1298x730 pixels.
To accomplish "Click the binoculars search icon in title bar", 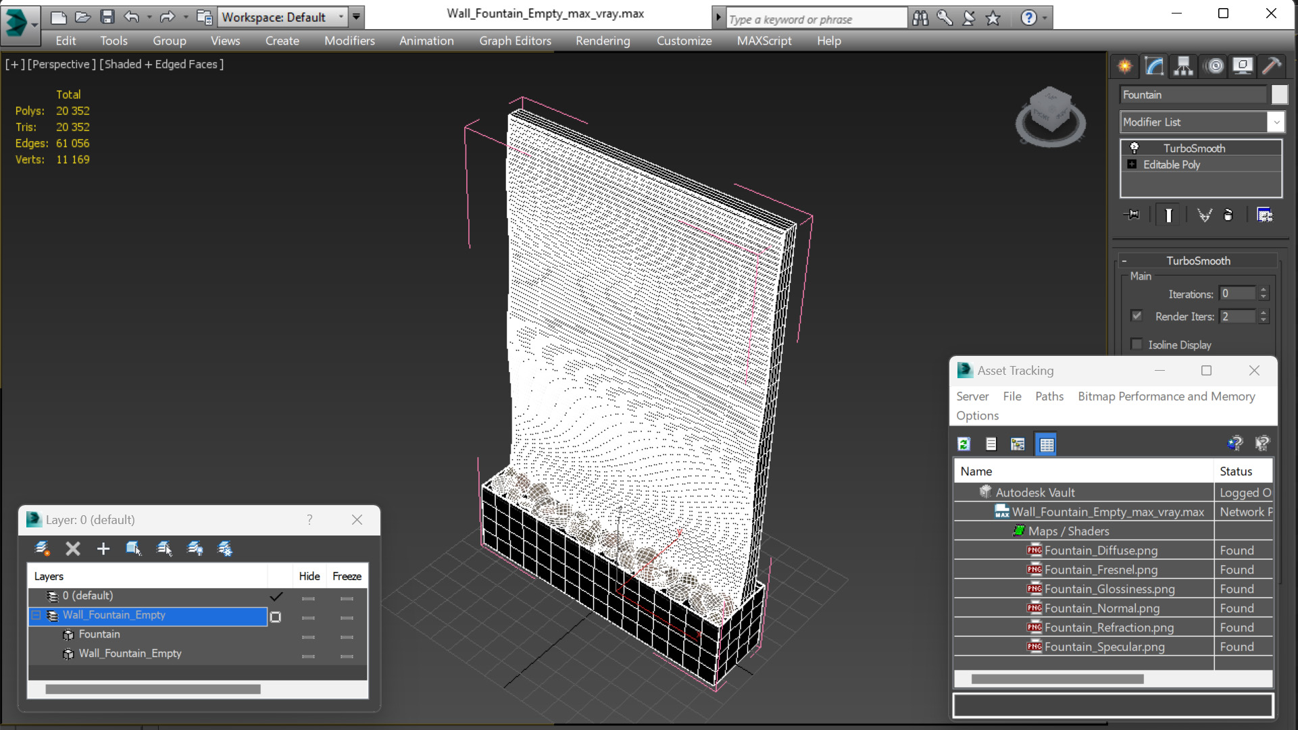I will (920, 18).
